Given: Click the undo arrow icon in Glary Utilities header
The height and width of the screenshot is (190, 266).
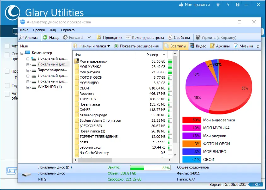Looking at the screenshot, I should tap(228, 5).
